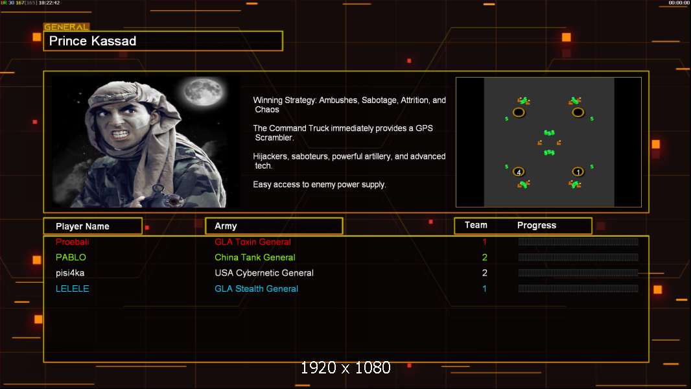Screen dimensions: 691x389
Task: Select player PABLO in the list
Action: (x=71, y=257)
